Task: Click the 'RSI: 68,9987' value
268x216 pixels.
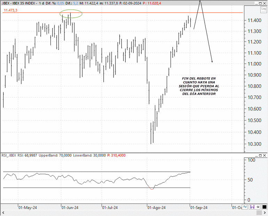Action: tap(27, 155)
